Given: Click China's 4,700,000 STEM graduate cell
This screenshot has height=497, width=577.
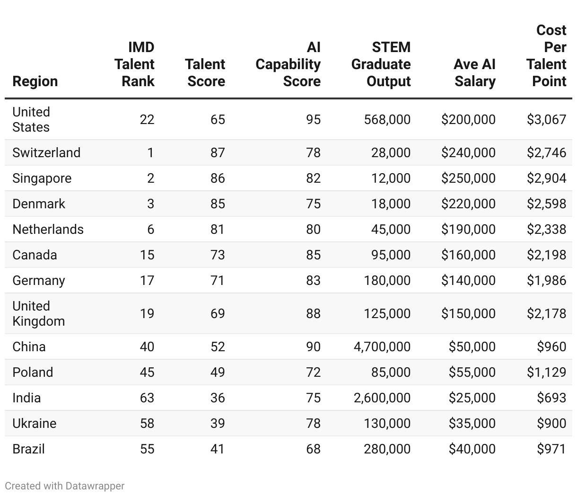Looking at the screenshot, I should point(382,346).
